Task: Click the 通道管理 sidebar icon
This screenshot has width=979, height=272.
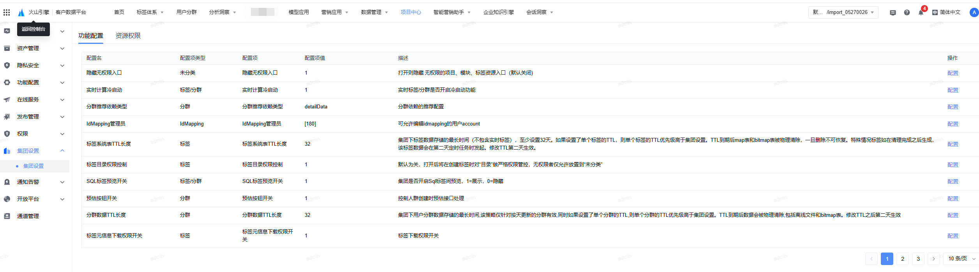Action: 7,216
